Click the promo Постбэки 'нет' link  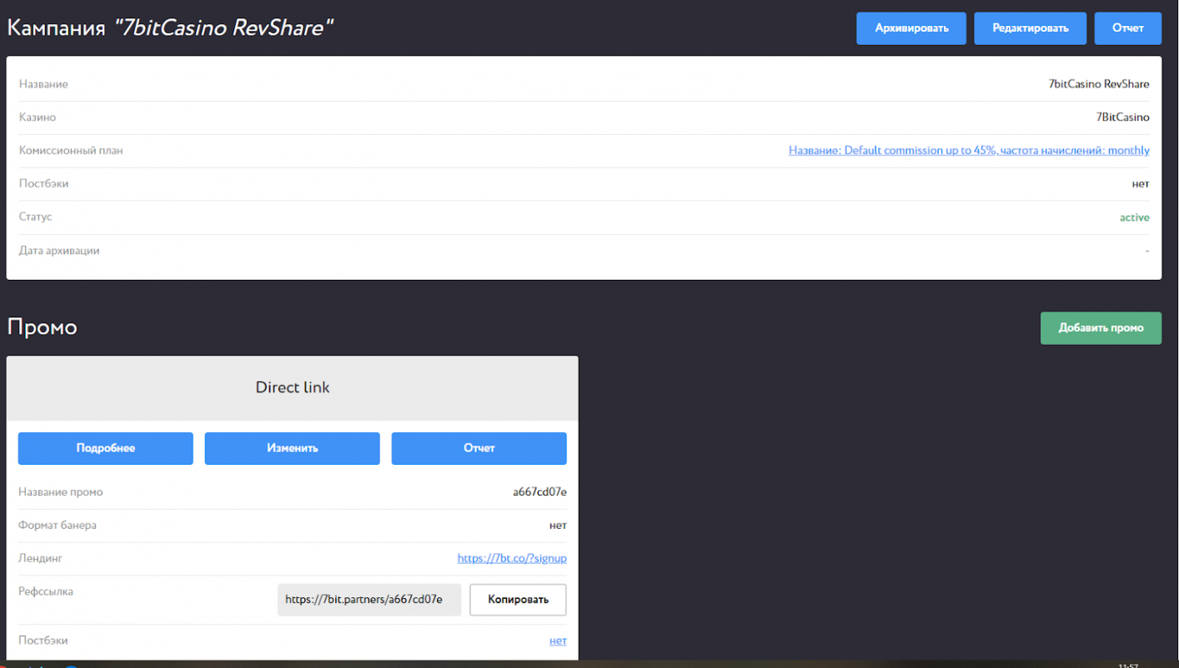[558, 641]
